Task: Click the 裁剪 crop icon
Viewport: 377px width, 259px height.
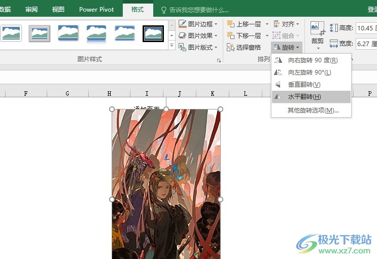Action: coord(317,28)
